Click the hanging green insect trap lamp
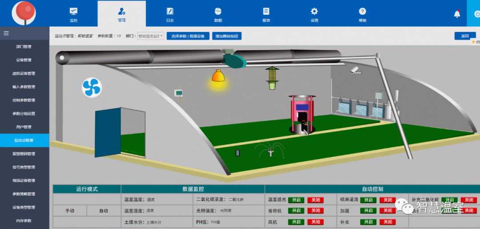 coord(272,77)
